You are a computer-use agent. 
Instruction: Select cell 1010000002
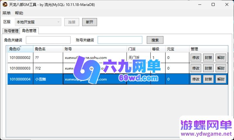coord(20,58)
